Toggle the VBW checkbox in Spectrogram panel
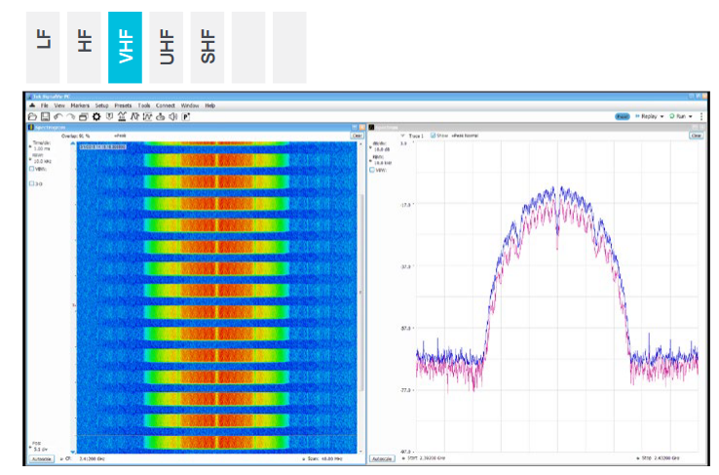 coord(31,168)
